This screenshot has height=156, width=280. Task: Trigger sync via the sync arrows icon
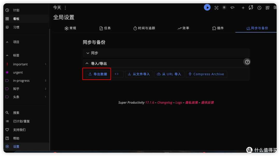(x=251, y=8)
